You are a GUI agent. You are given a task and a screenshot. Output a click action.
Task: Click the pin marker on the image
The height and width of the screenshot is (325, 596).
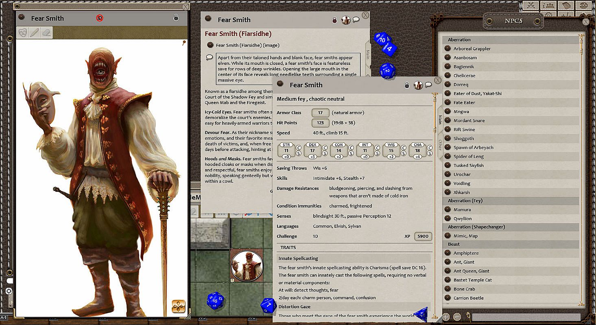pyautogui.click(x=184, y=42)
